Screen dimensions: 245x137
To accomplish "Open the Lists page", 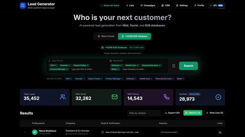I will coord(130,5).
